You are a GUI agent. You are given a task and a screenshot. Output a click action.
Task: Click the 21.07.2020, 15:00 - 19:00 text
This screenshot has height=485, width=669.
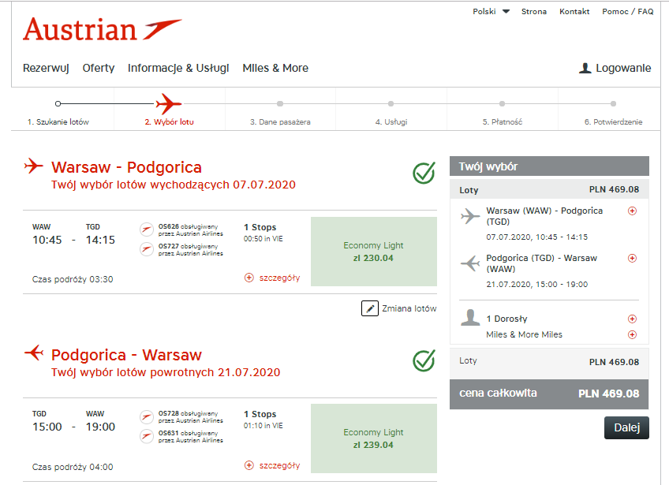(x=536, y=285)
